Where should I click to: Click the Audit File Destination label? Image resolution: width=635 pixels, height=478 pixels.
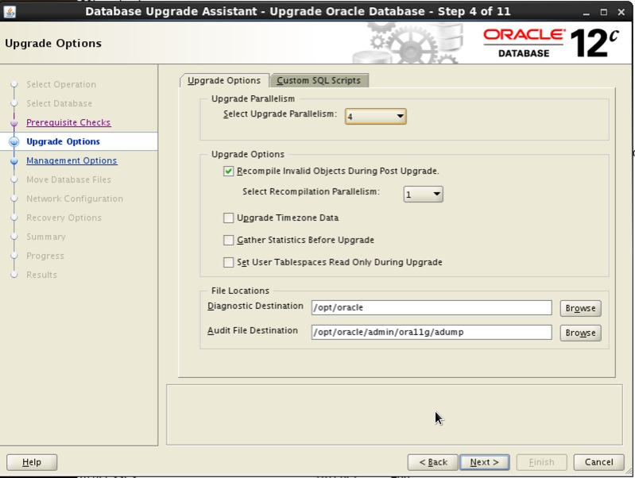tap(252, 330)
